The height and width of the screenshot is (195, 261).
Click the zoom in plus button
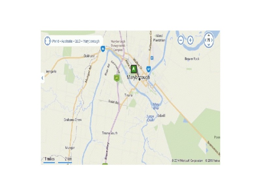point(190,40)
